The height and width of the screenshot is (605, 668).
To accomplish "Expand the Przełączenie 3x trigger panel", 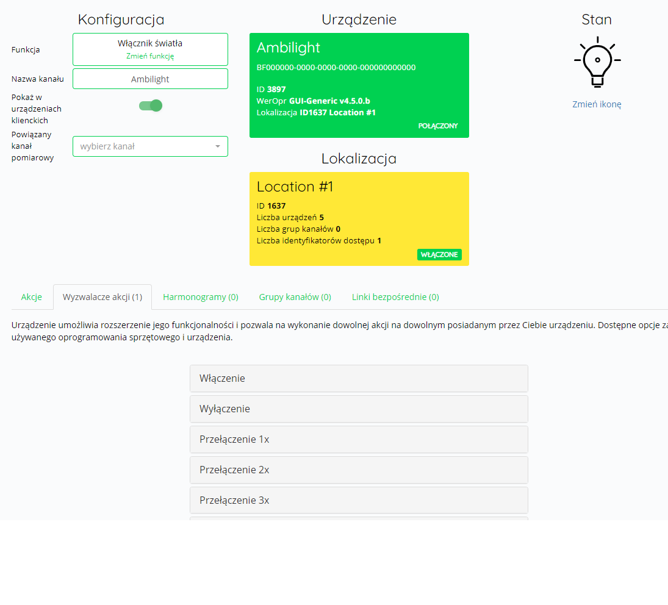I will [x=359, y=500].
